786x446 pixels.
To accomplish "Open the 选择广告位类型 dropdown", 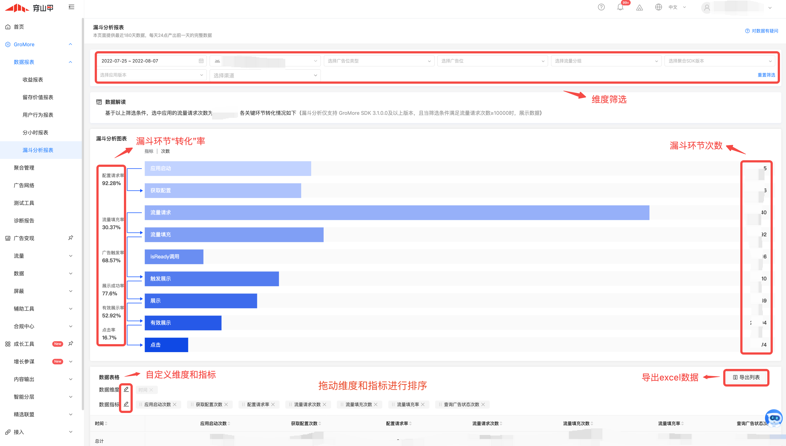I will click(379, 61).
